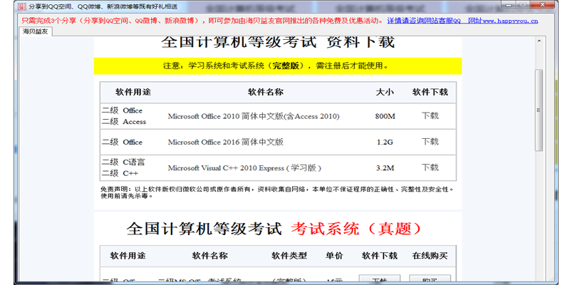Click the 800M size cell
Viewport: 570px width, 285px height.
[x=385, y=116]
